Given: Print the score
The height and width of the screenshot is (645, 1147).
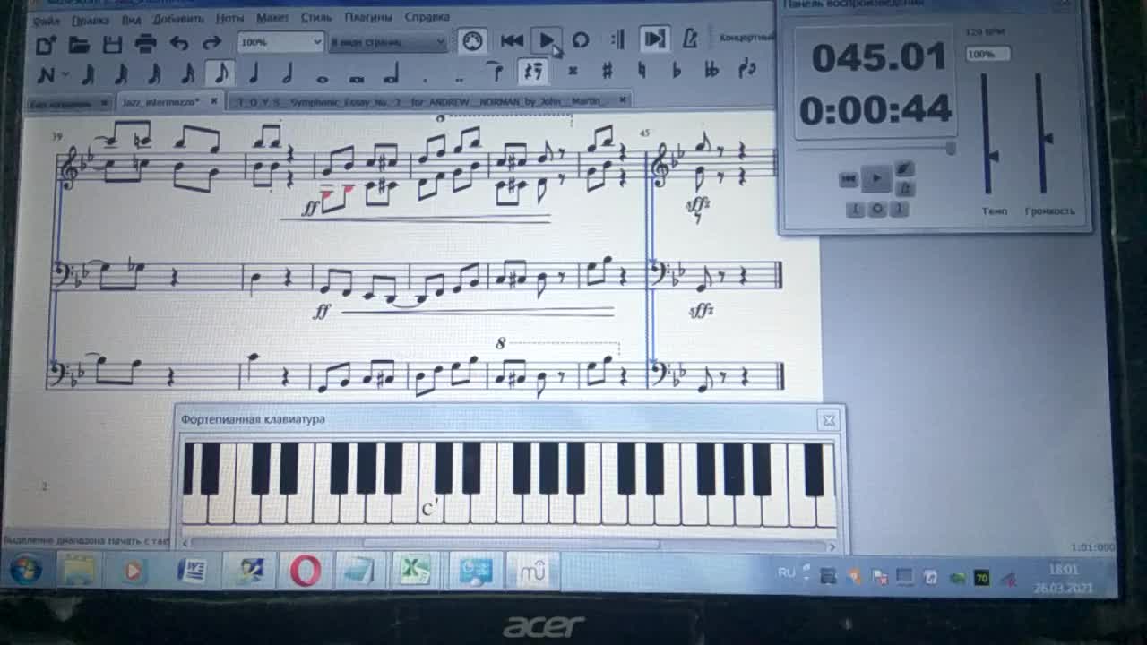Looking at the screenshot, I should 145,43.
